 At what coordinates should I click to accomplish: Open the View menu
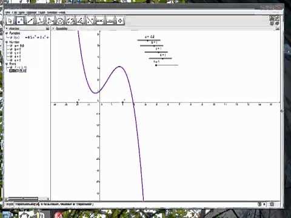point(22,13)
